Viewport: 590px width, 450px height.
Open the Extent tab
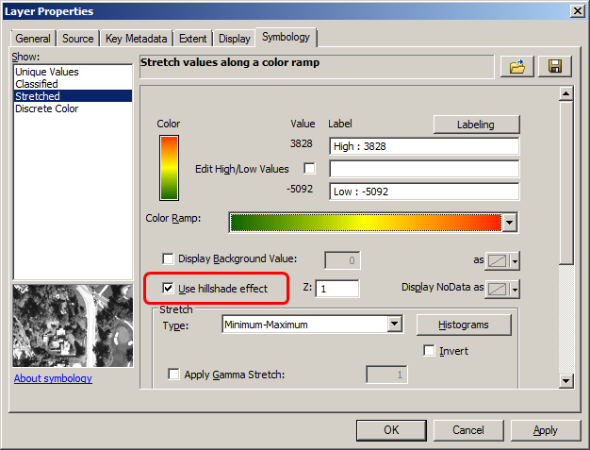(x=192, y=39)
